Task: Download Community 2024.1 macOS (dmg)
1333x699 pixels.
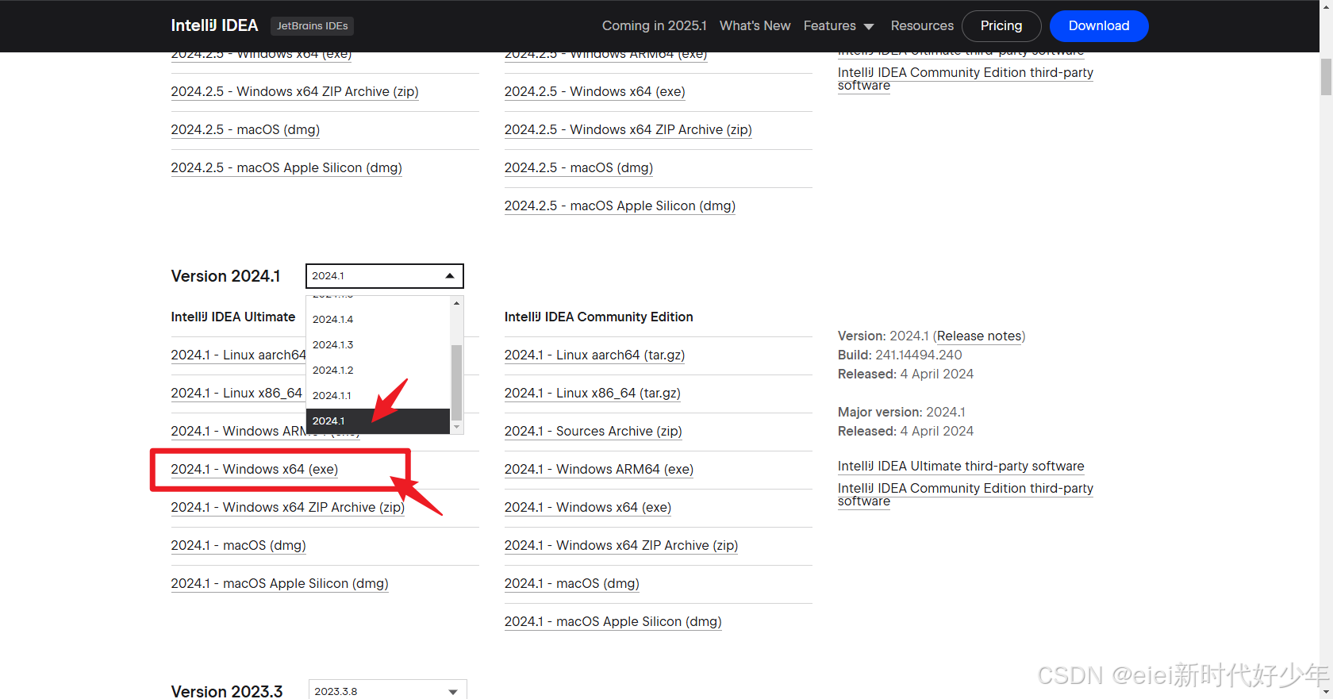Action: (572, 583)
